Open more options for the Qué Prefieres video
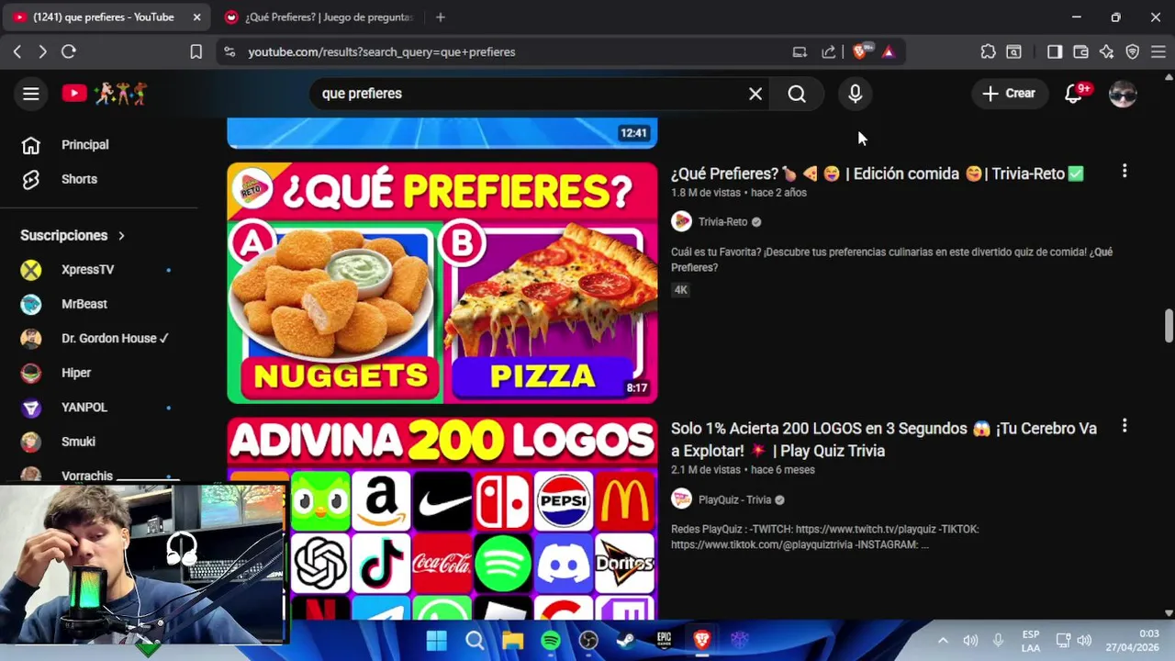 click(1125, 172)
